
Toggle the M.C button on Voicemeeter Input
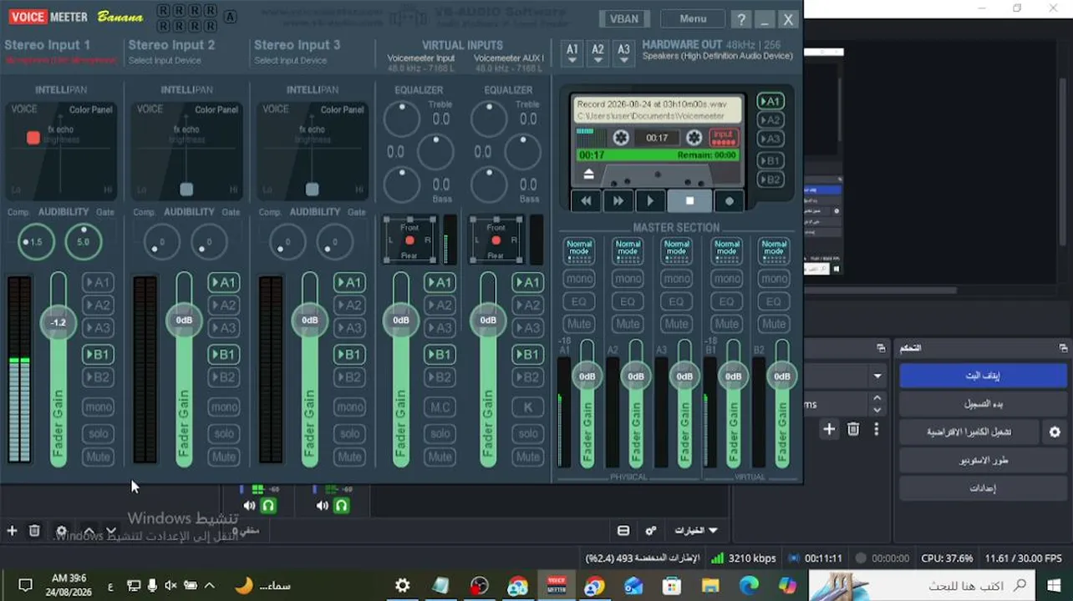[x=440, y=407]
